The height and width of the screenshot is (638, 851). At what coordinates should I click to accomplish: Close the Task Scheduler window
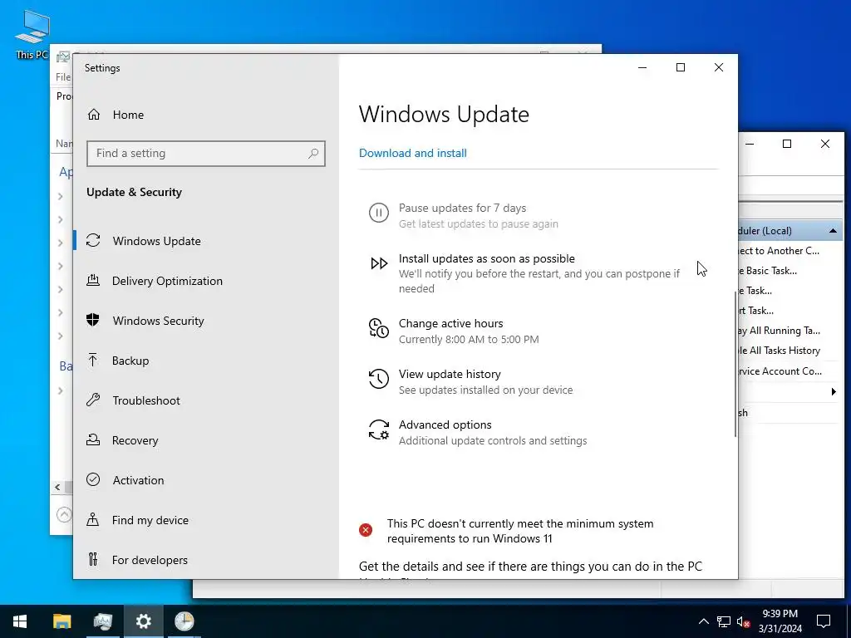coord(825,144)
